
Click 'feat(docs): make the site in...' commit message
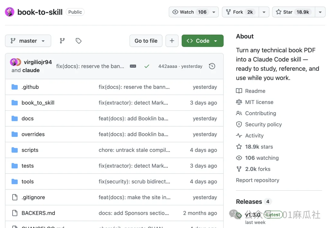[x=135, y=197]
